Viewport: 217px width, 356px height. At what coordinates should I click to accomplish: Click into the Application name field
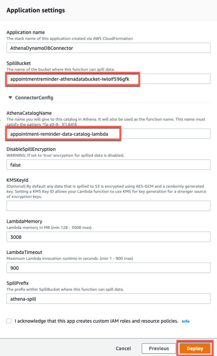[x=108, y=48]
